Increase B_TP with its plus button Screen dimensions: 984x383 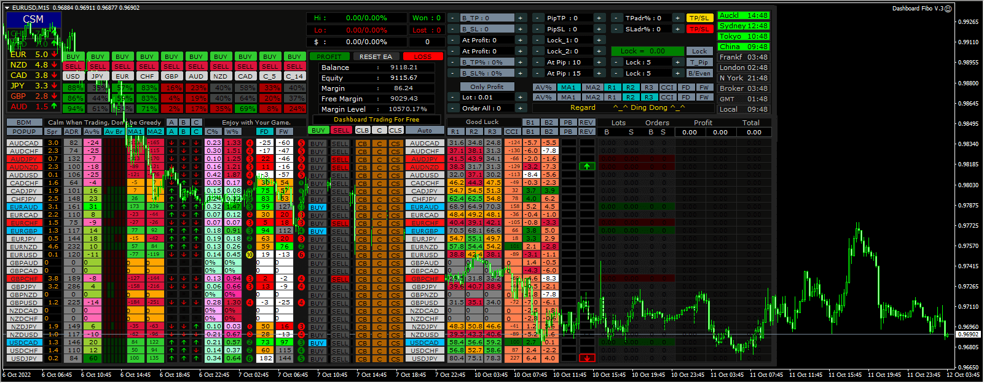coord(520,18)
